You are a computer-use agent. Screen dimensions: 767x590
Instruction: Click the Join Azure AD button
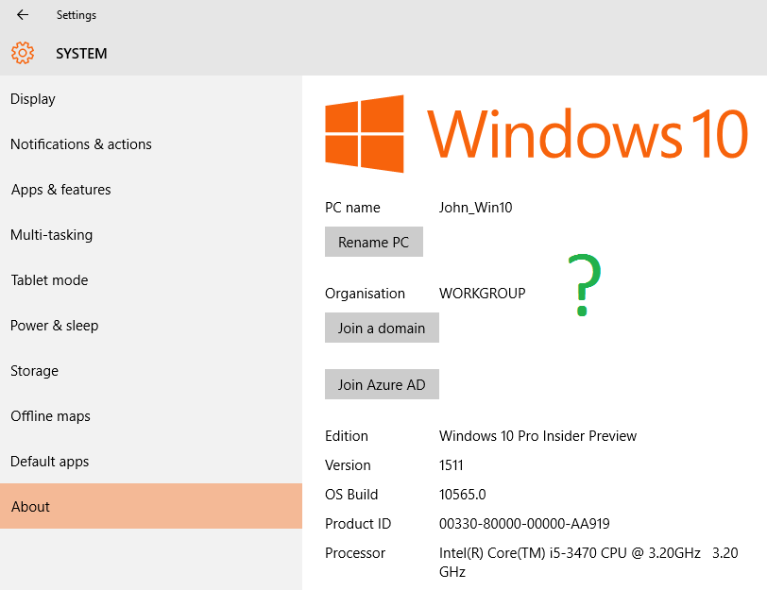click(382, 385)
